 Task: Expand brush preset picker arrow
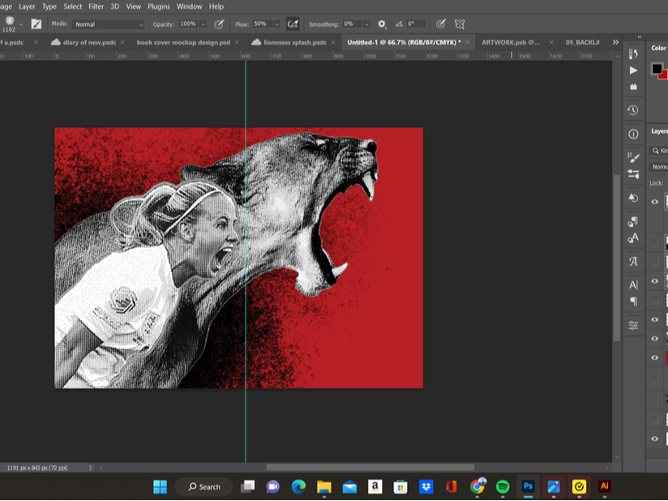click(x=21, y=24)
